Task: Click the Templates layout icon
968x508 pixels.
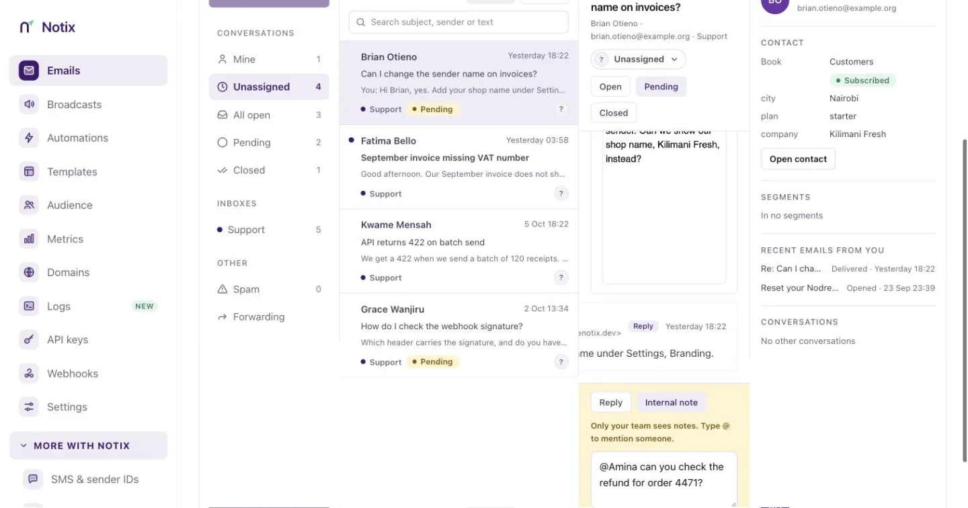Action: (x=29, y=171)
